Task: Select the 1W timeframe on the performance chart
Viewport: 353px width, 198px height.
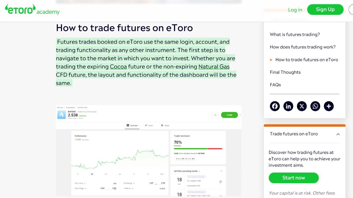Action: click(x=92, y=174)
